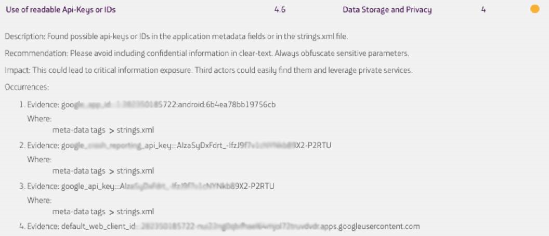Click "Where:" under evidence 2
Image resolution: width=549 pixels, height=236 pixels.
(x=37, y=159)
